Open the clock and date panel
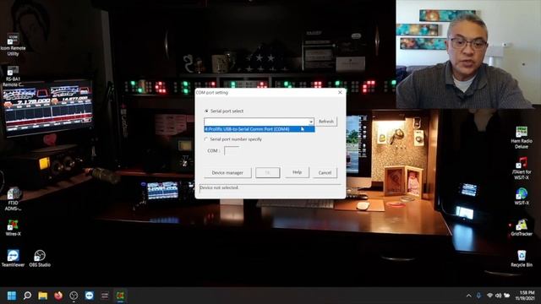This screenshot has height=304, width=541. [525, 296]
